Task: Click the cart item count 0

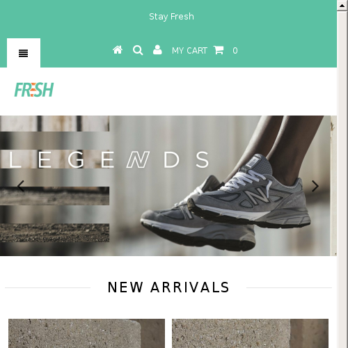Action: (x=235, y=51)
